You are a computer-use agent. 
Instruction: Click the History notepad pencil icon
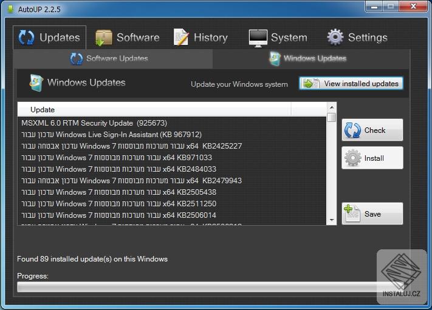click(x=181, y=37)
